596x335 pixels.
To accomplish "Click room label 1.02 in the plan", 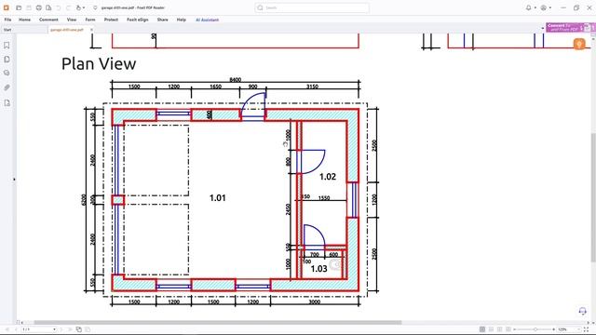I will 328,177.
